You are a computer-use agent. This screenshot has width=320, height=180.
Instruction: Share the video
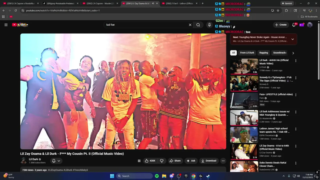(x=175, y=161)
